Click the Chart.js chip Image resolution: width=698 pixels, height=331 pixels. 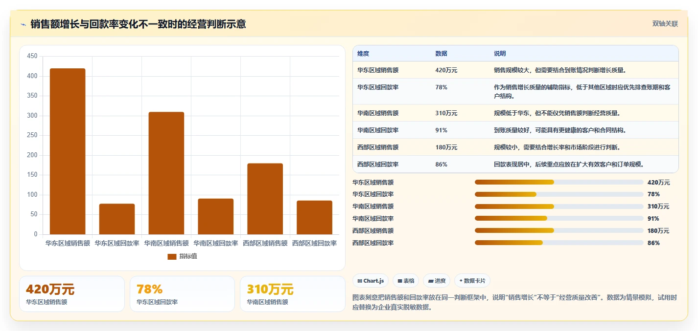371,281
